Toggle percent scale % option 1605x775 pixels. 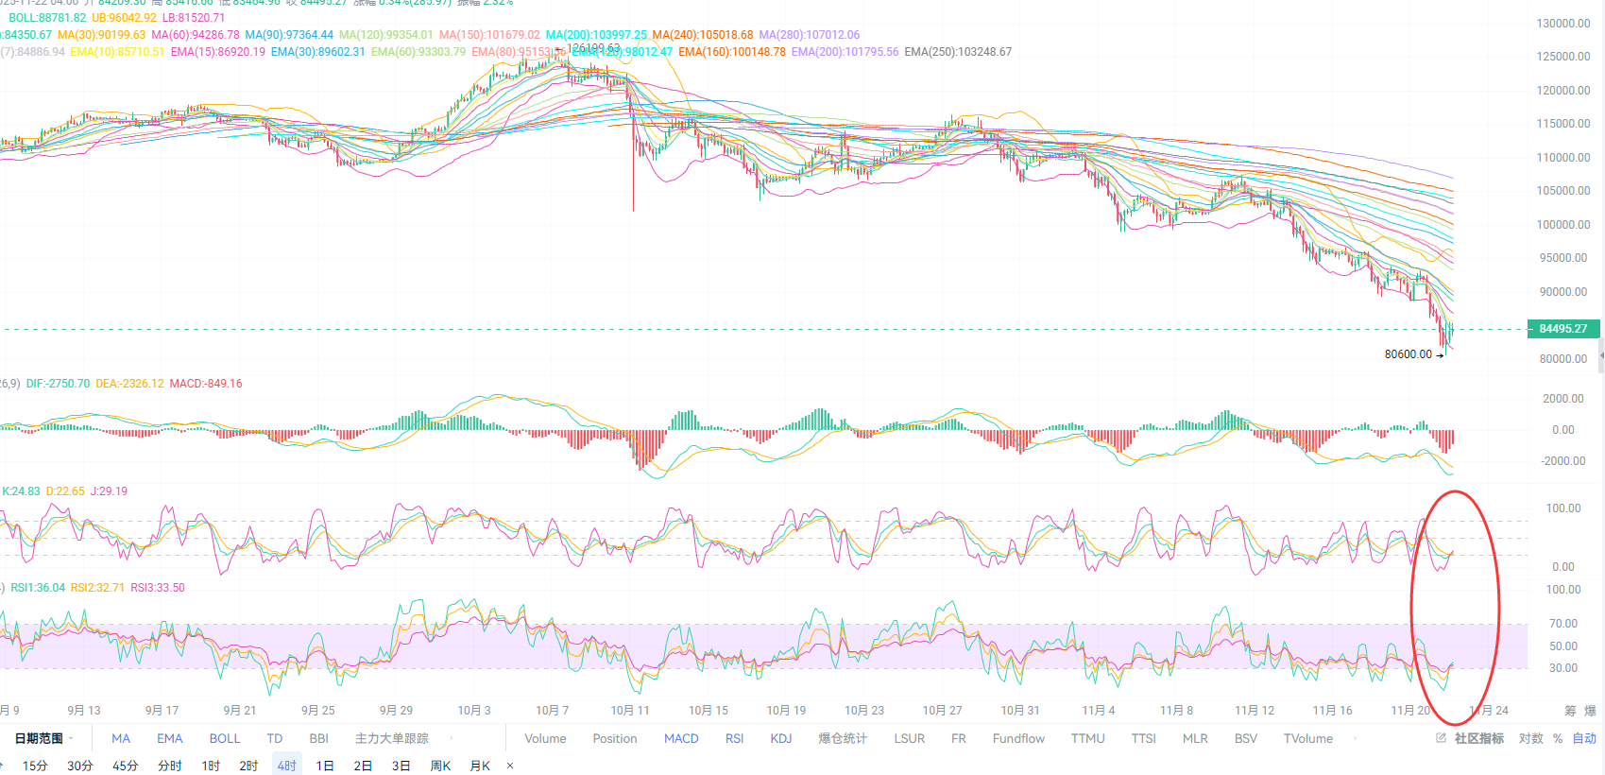click(1558, 738)
